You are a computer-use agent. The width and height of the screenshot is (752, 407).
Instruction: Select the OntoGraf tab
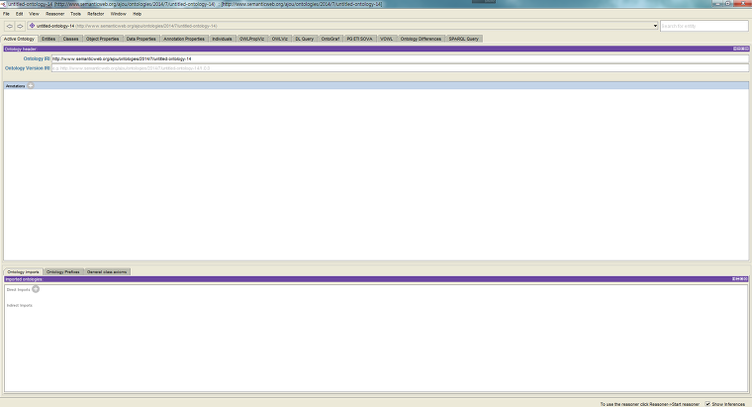click(x=330, y=39)
